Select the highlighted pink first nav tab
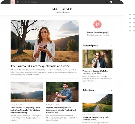 tap(13, 2)
